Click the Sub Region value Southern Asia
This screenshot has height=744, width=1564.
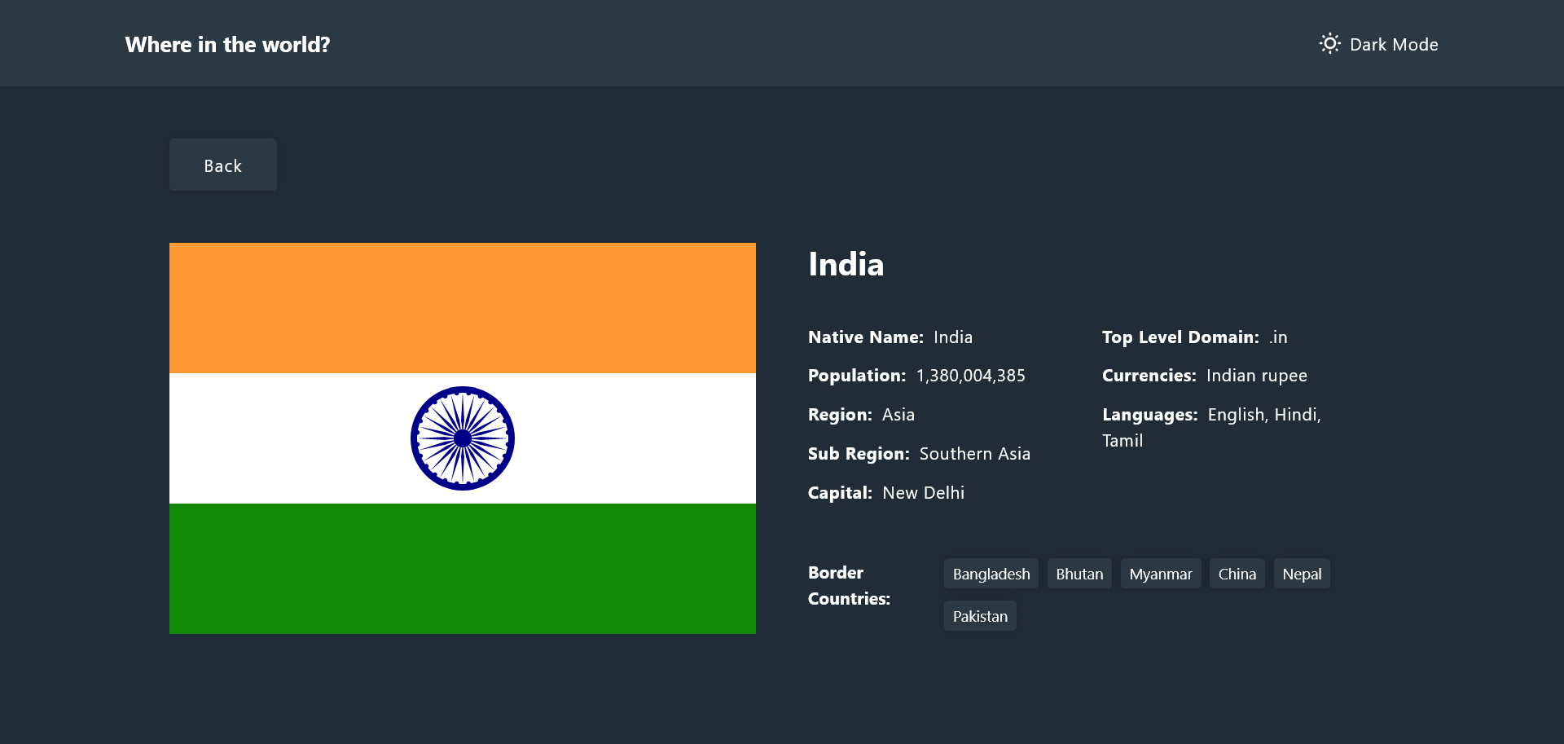975,454
